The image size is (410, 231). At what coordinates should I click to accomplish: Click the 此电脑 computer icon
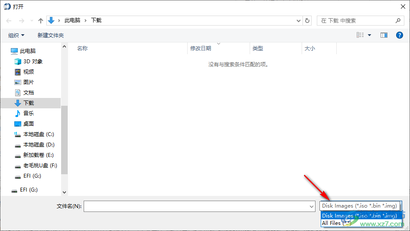coord(14,51)
